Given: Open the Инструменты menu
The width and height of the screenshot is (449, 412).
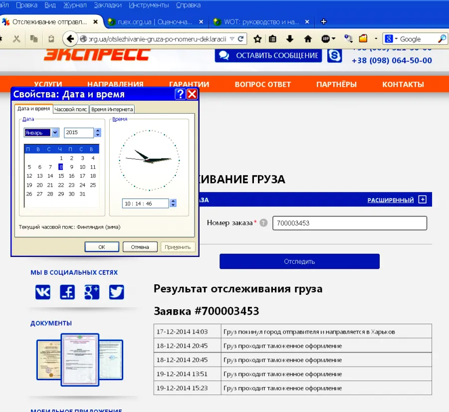Looking at the screenshot, I should pos(149,5).
